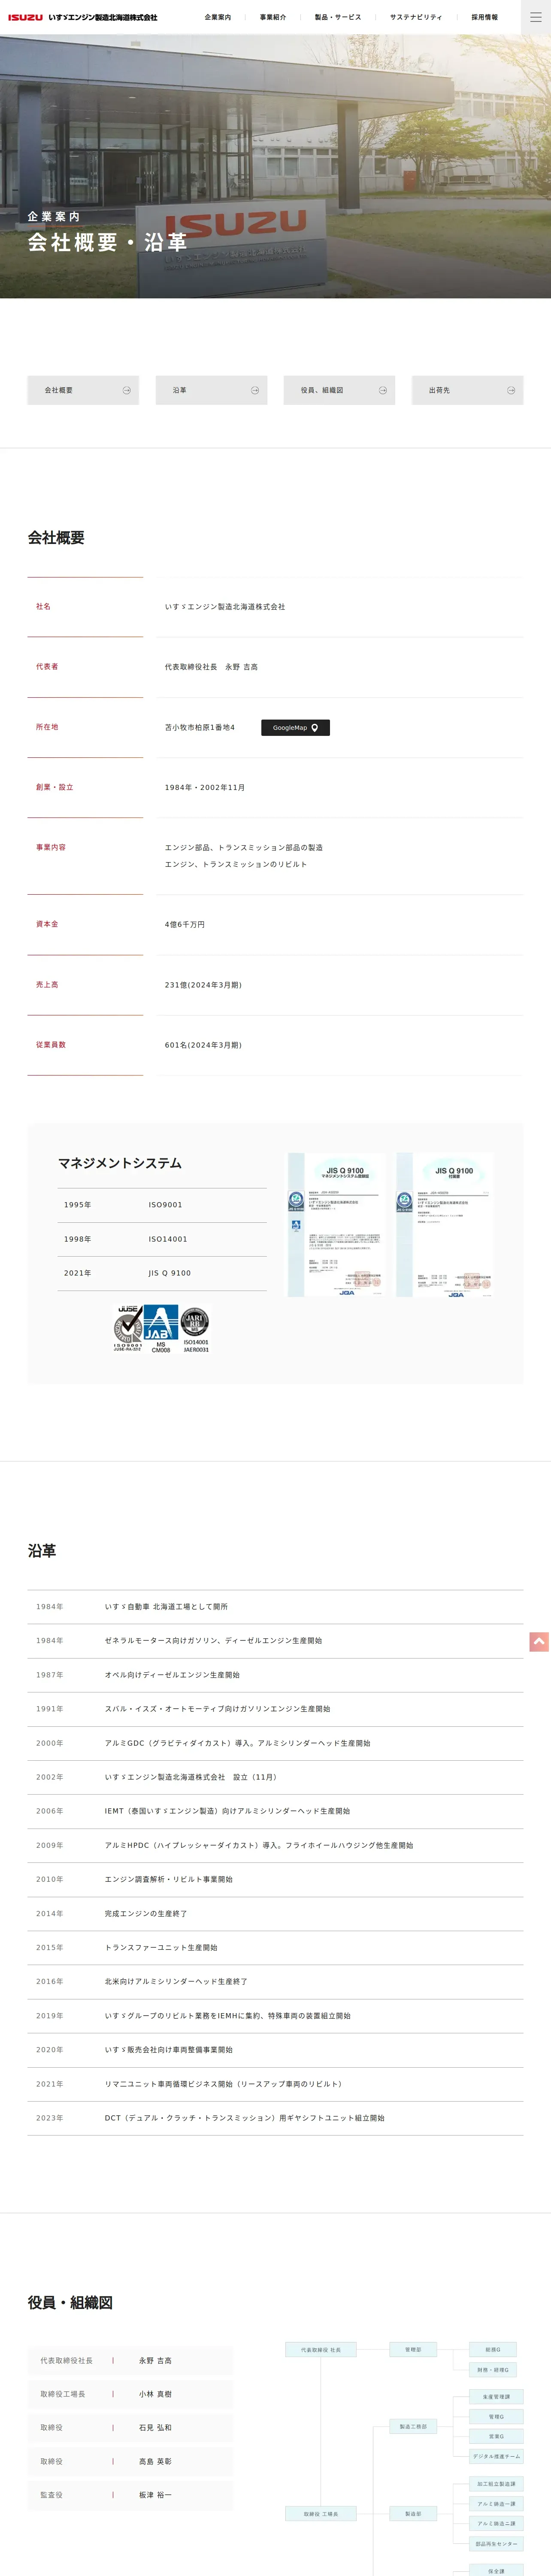
Task: Click the company name in the header
Action: pyautogui.click(x=103, y=17)
